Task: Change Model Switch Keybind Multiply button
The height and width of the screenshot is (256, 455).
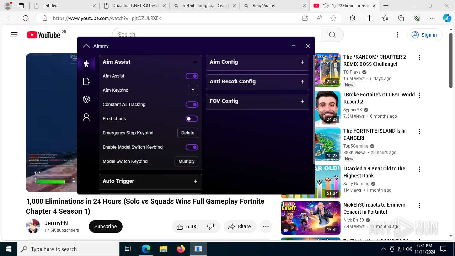Action: [186, 161]
